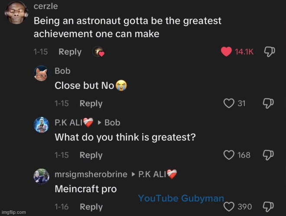The height and width of the screenshot is (216, 286).
Task: Click the creator-liked heart badge on cerzle's comment
Action: (99, 52)
